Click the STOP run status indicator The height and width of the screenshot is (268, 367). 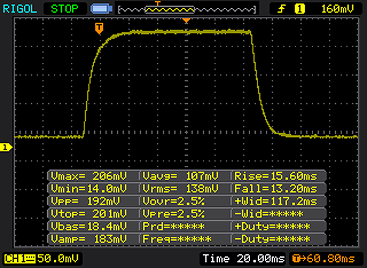click(x=65, y=9)
